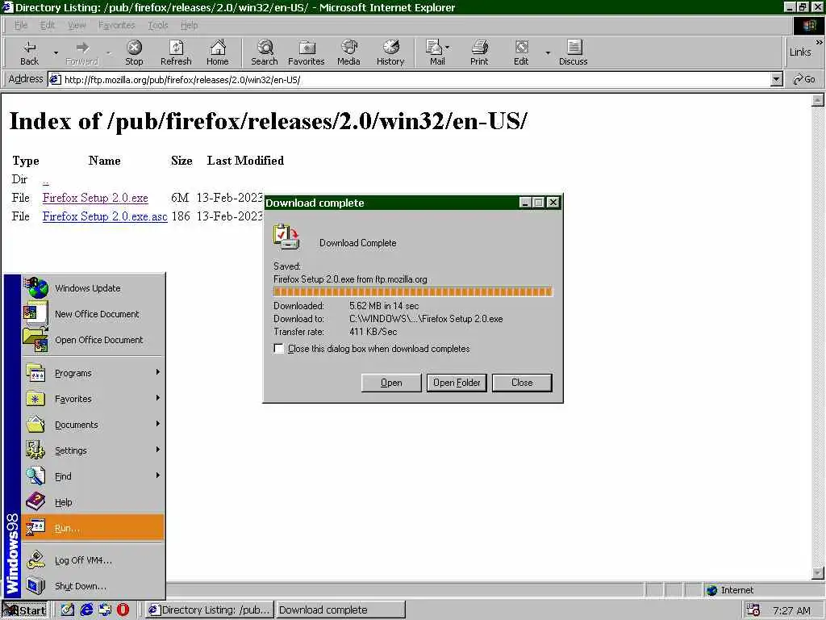Open the Help menu in menu bar
The width and height of the screenshot is (826, 620).
(x=189, y=25)
